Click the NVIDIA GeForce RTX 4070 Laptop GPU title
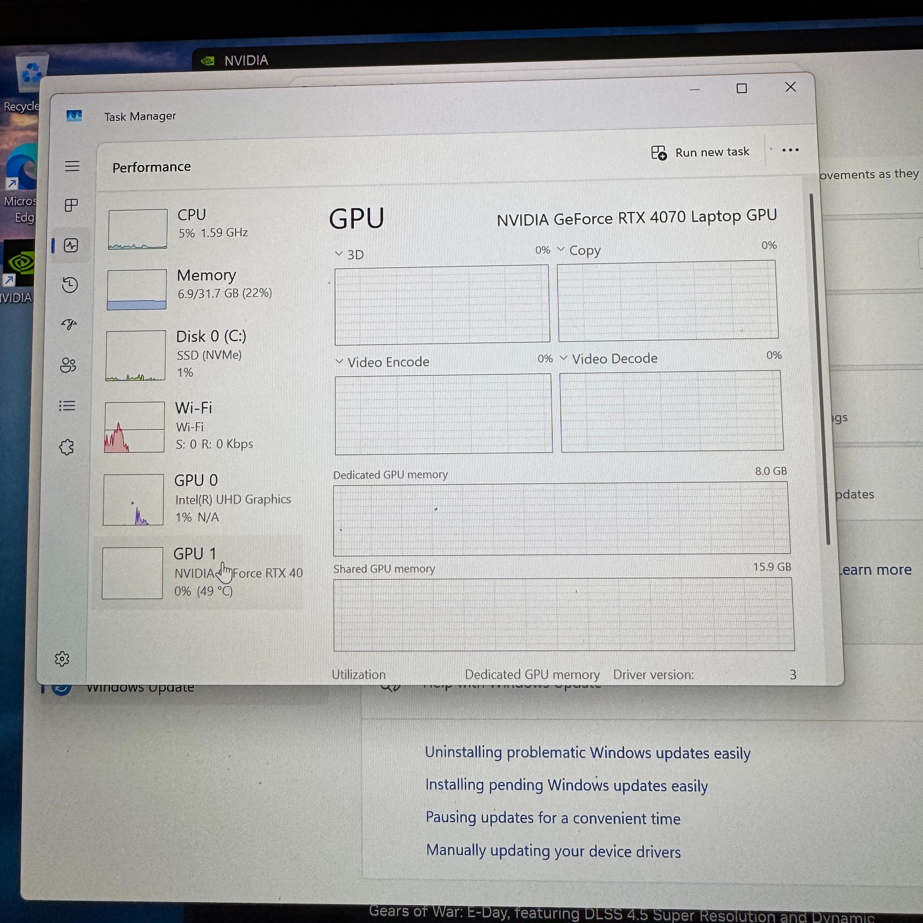Image resolution: width=923 pixels, height=923 pixels. tap(637, 218)
